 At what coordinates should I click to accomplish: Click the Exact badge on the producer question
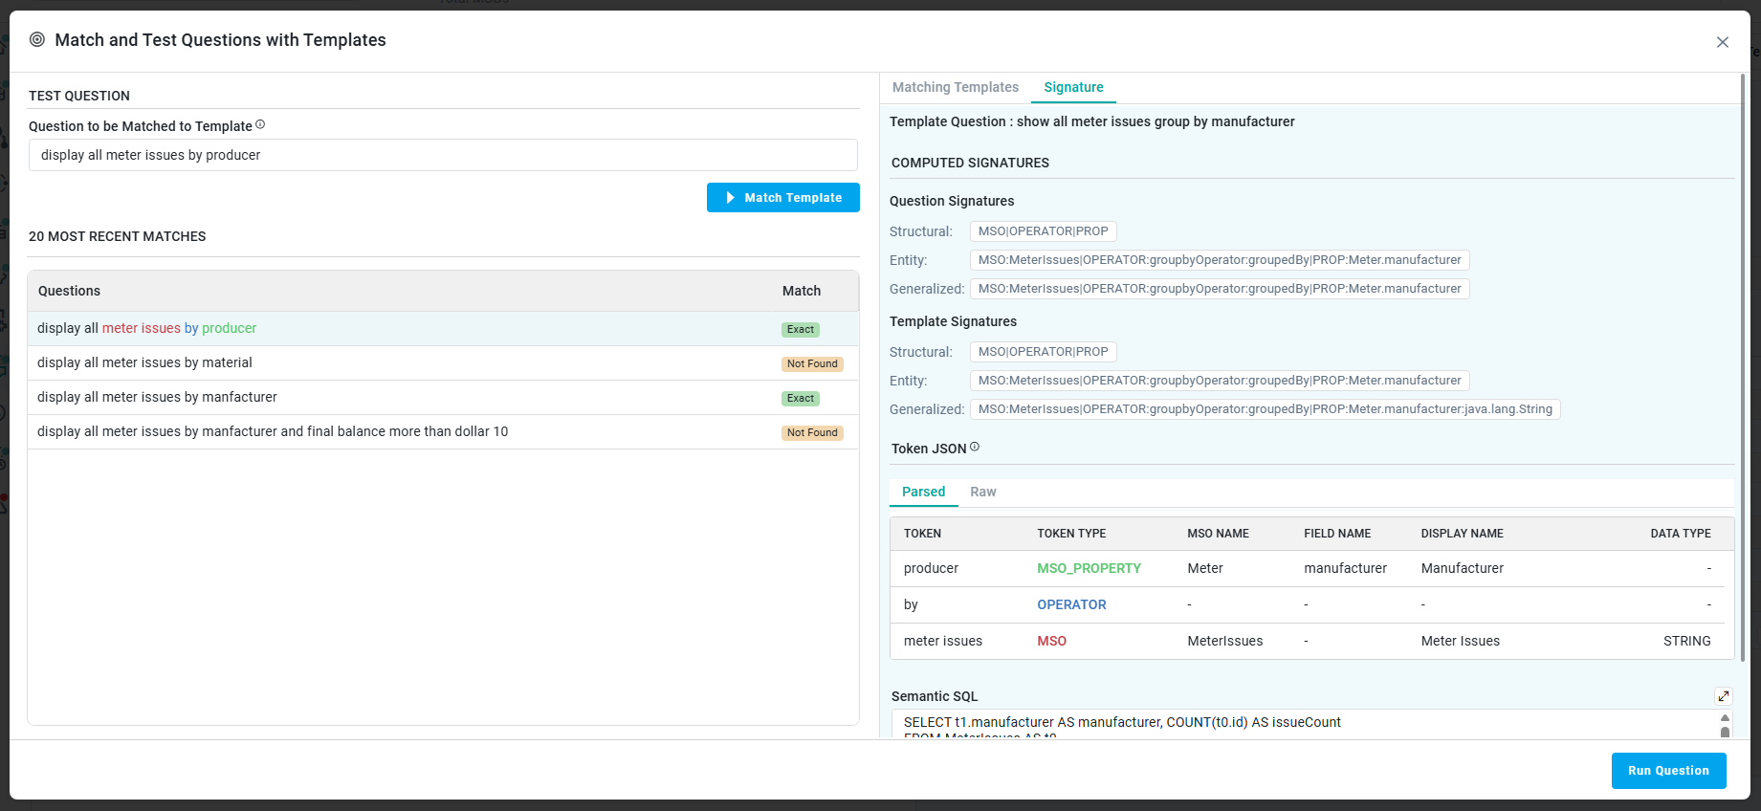(801, 330)
